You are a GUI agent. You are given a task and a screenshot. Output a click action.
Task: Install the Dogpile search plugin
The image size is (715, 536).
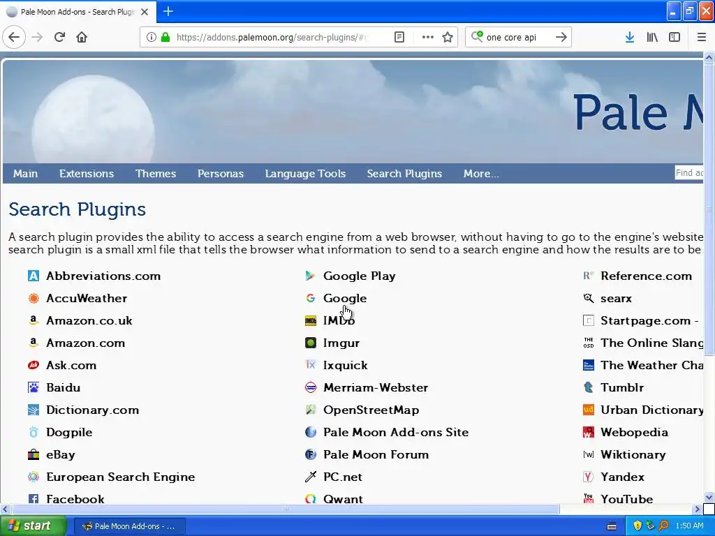coord(69,432)
